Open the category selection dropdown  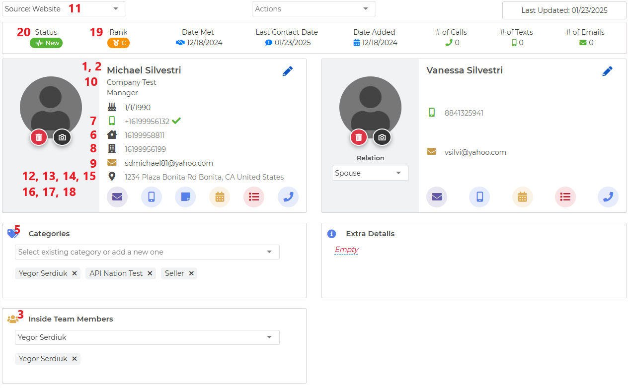click(x=147, y=252)
